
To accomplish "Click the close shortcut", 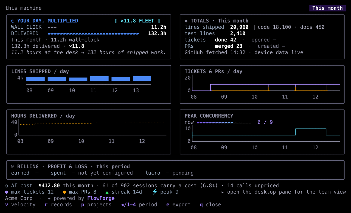I will pyautogui.click(x=210, y=205).
